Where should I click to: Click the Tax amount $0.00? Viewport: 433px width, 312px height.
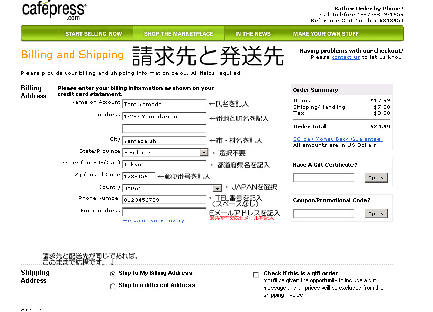(382, 113)
